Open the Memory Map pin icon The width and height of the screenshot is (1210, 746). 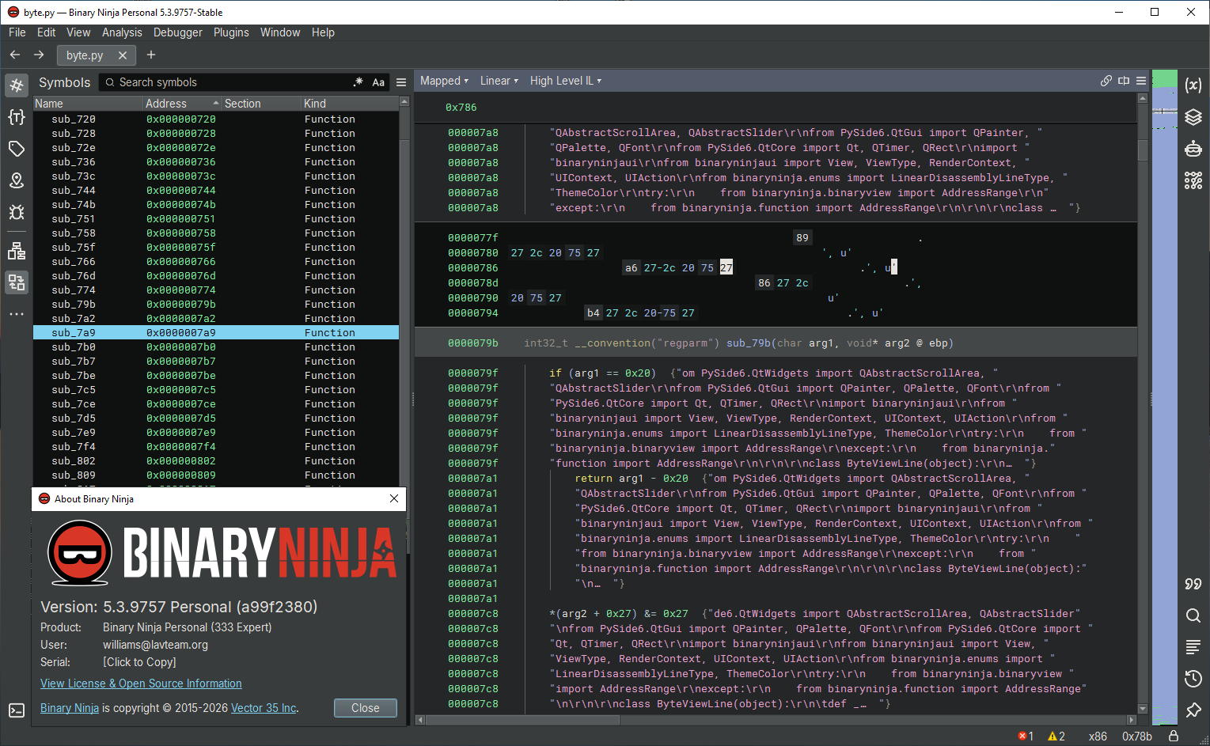coord(17,180)
